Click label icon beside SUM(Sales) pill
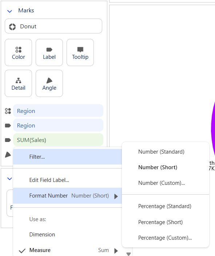Viewport: 215px width, 256px height. coord(8,140)
